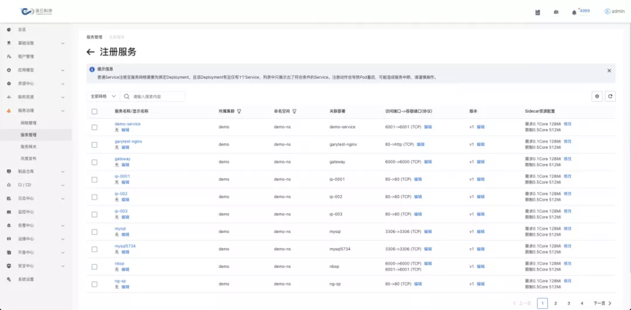The image size is (631, 310).
Task: Open the demo-service service link
Action: pos(127,124)
